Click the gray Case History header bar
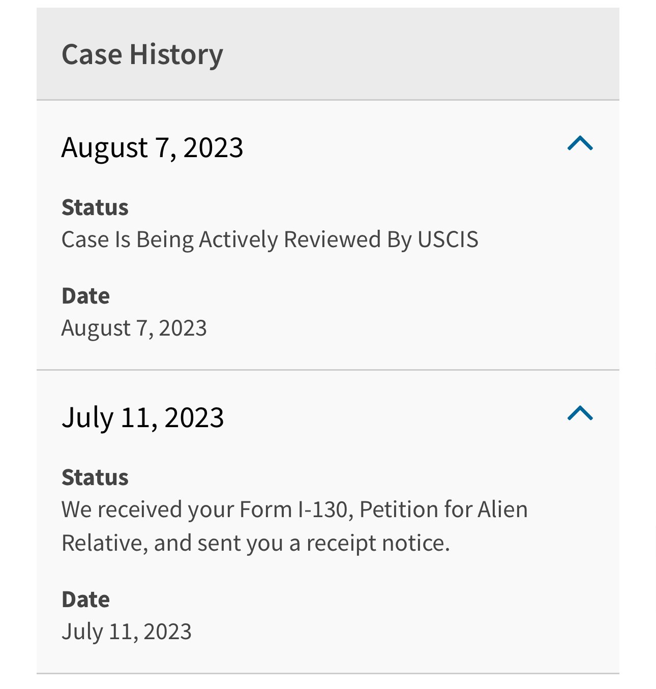The height and width of the screenshot is (689, 656). coord(407,54)
